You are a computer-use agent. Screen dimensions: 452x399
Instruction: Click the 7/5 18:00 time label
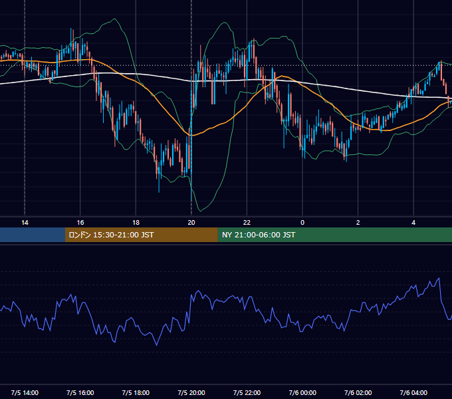click(136, 392)
